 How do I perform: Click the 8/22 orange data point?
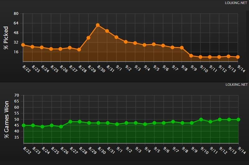point(23,45)
